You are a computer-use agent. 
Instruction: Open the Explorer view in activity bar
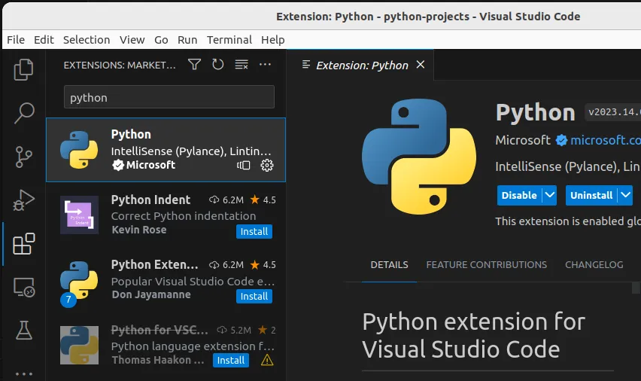24,70
